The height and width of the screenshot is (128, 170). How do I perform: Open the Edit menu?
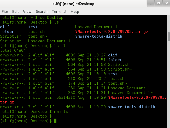click(15, 11)
